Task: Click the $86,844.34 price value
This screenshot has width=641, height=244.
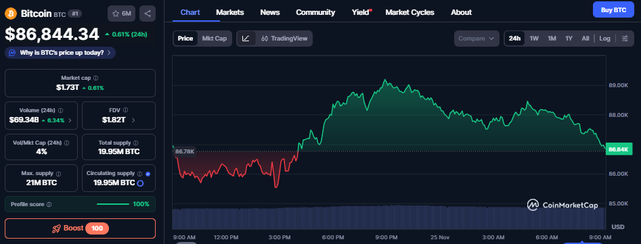Action: [x=52, y=34]
